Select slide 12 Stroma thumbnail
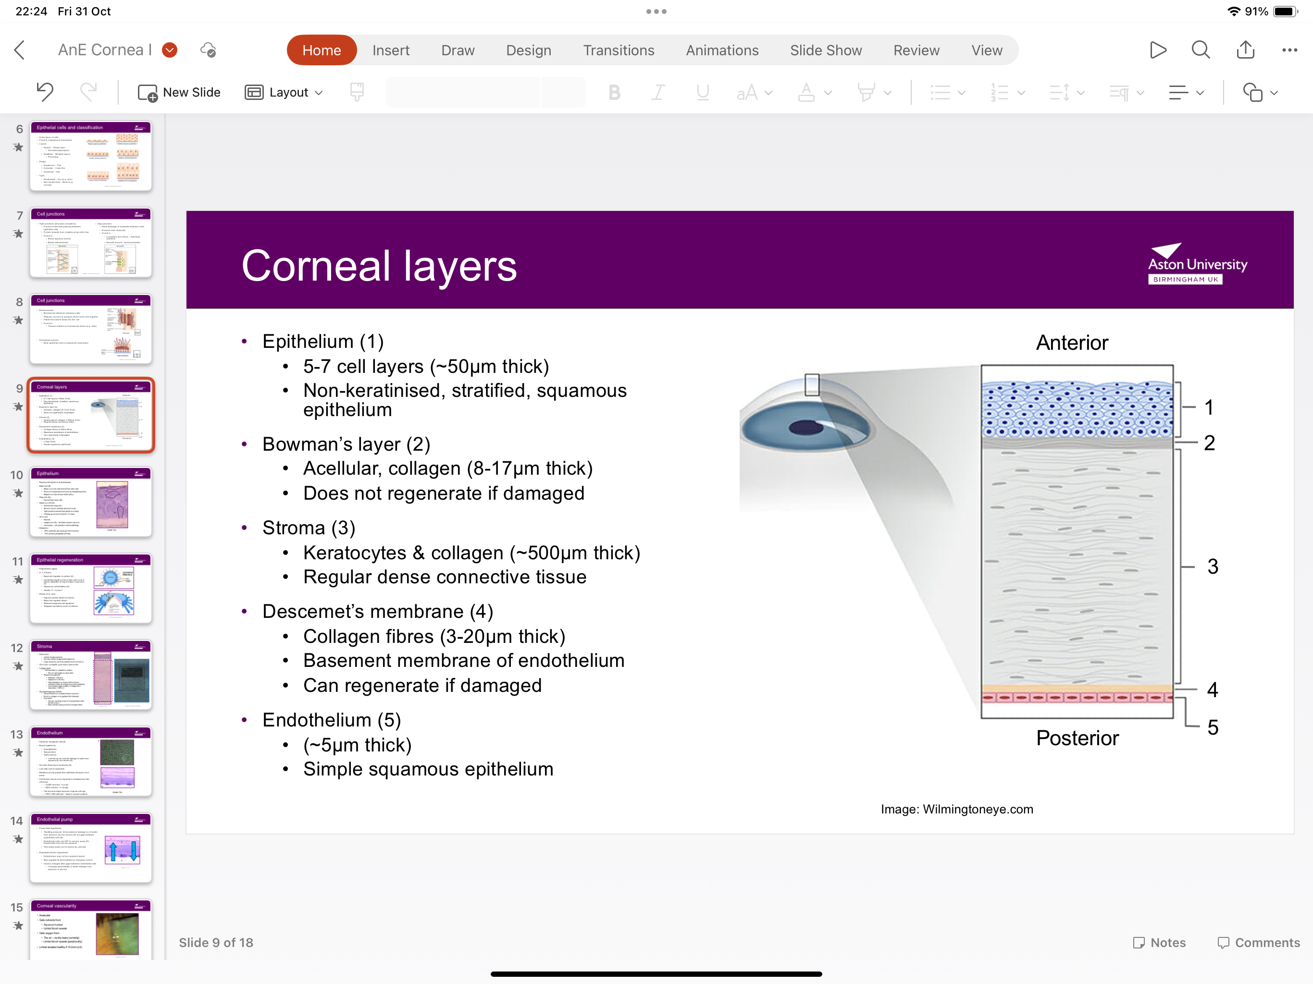This screenshot has height=984, width=1313. (x=91, y=674)
